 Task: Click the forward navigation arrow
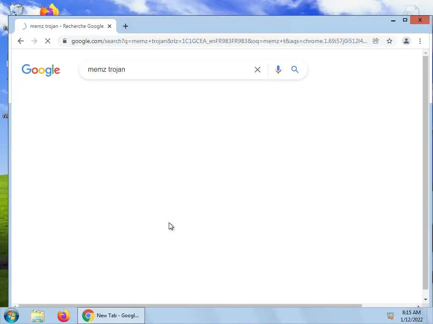coord(34,41)
